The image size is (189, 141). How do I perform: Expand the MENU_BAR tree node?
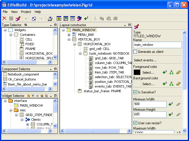coord(69,35)
